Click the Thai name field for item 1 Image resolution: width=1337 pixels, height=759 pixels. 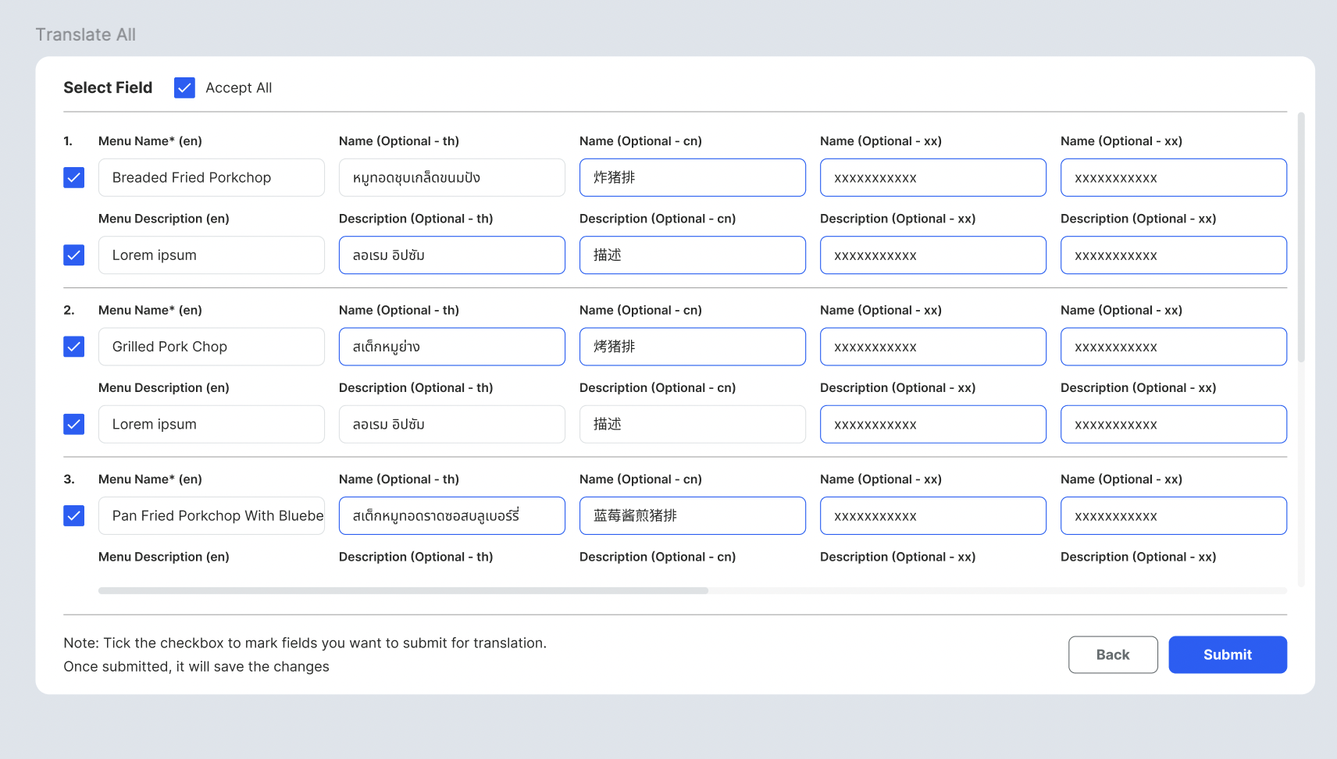(451, 178)
